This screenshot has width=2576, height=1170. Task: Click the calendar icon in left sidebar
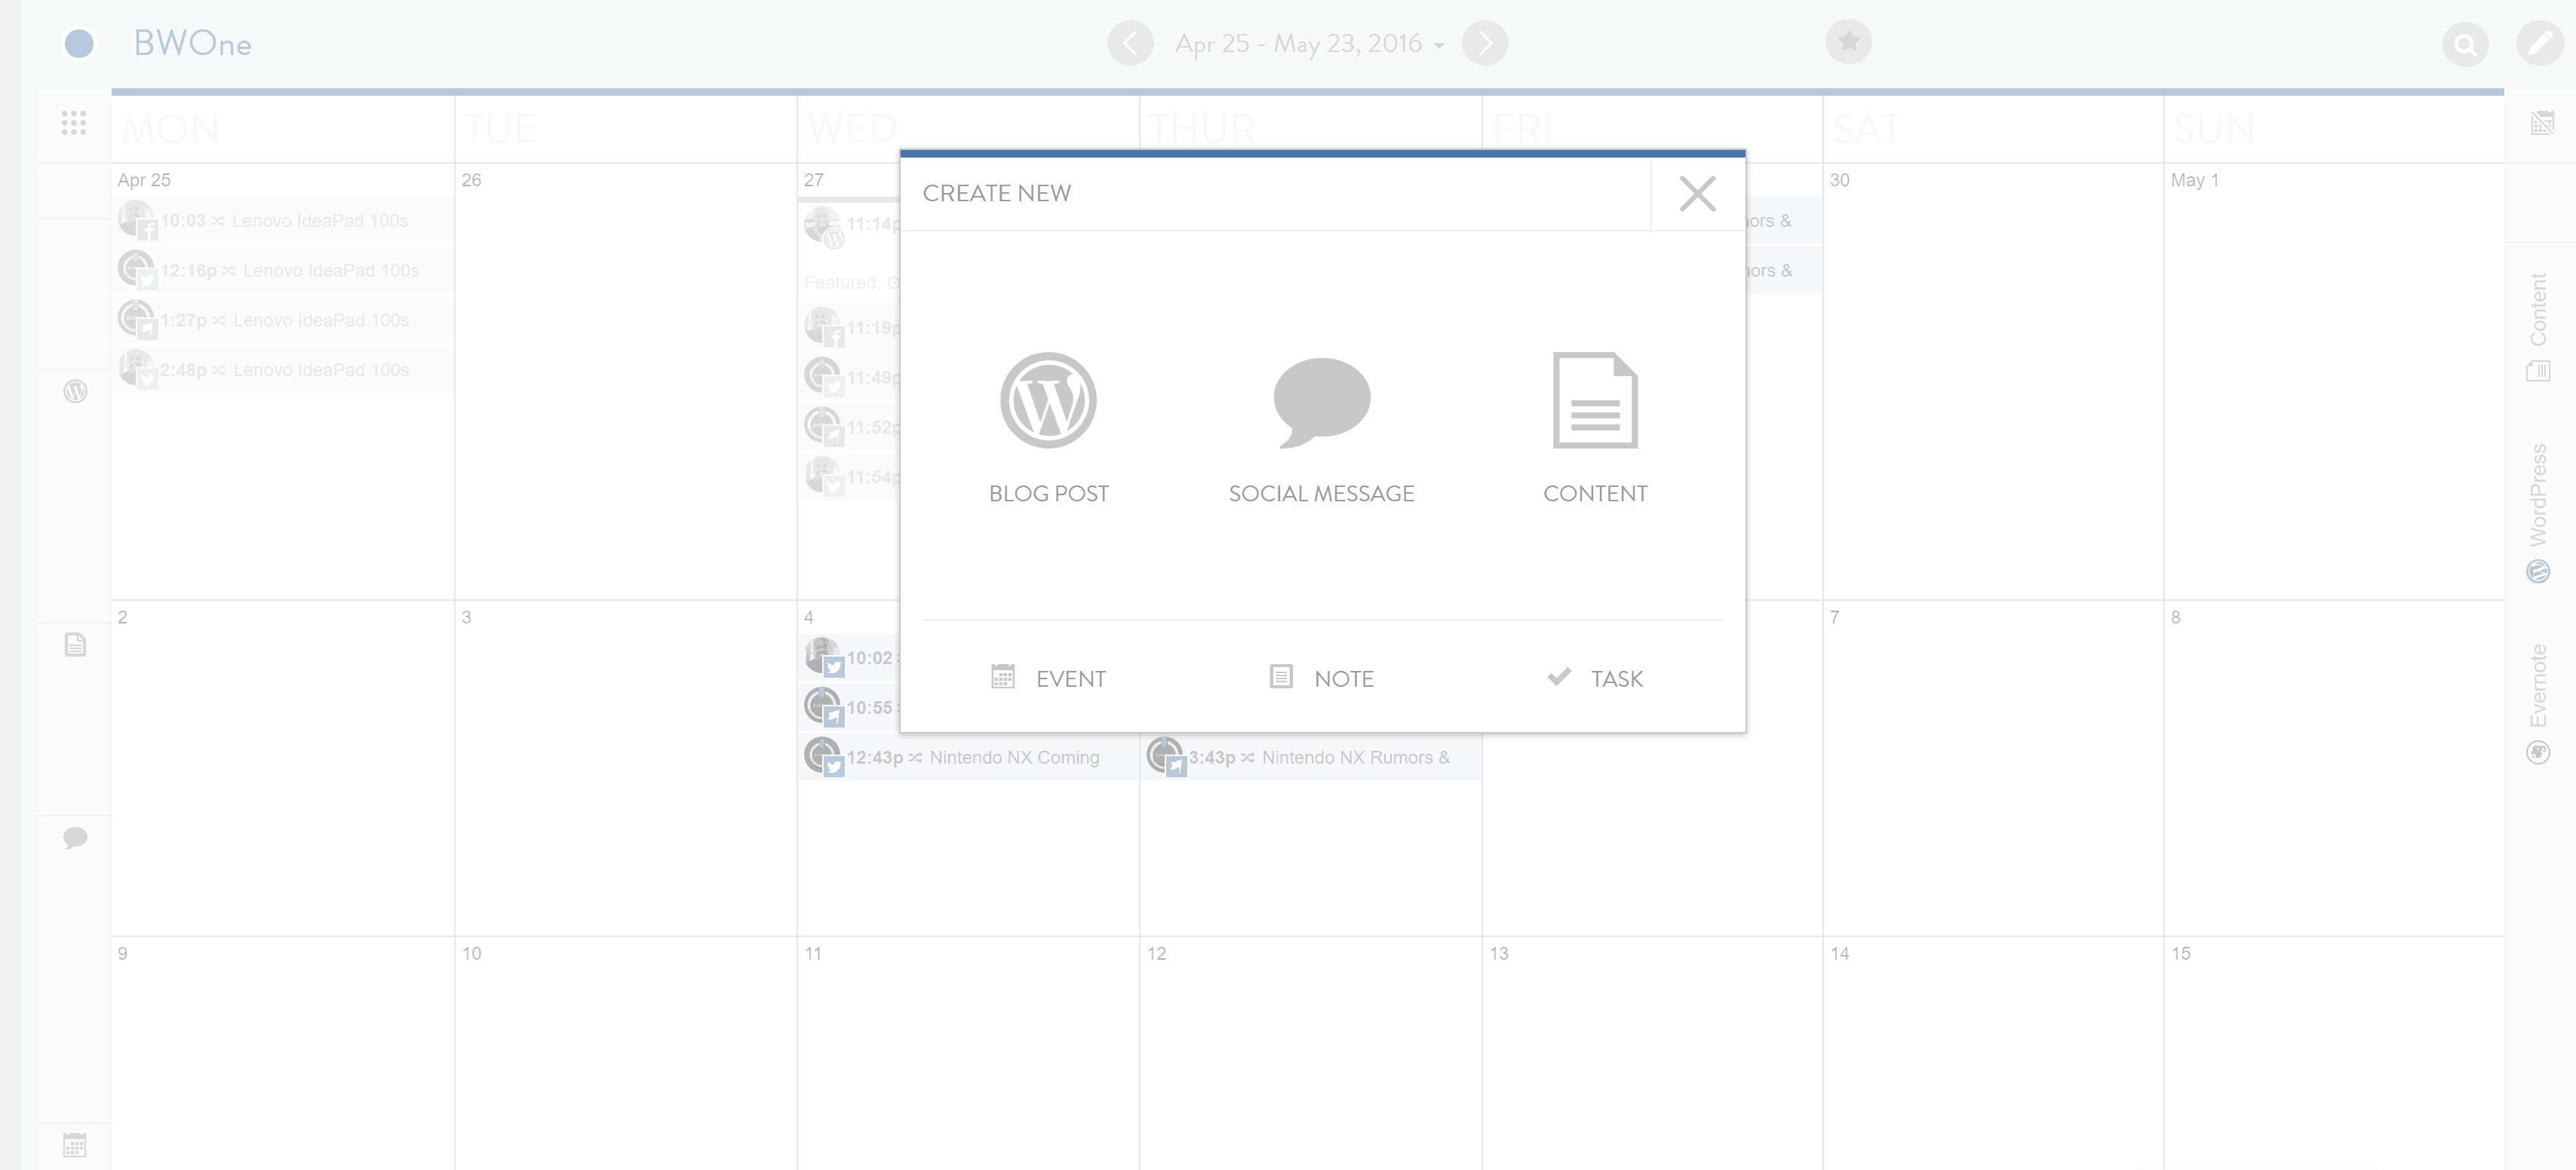click(75, 1144)
